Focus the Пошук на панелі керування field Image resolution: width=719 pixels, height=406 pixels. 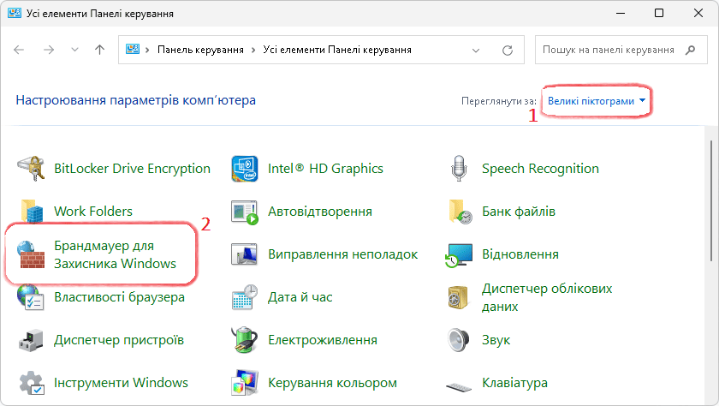click(621, 50)
